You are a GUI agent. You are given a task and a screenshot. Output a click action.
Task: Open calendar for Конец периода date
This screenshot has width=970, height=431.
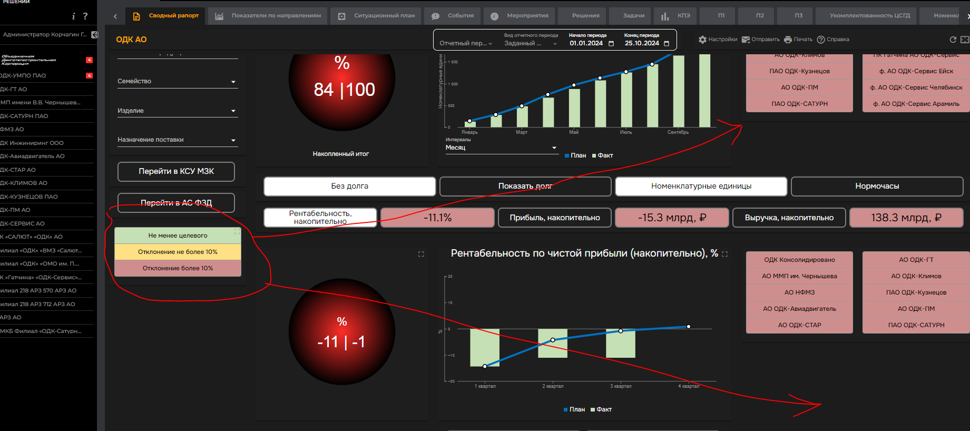667,44
